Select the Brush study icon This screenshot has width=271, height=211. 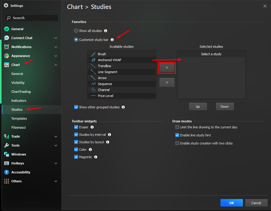[x=93, y=54]
